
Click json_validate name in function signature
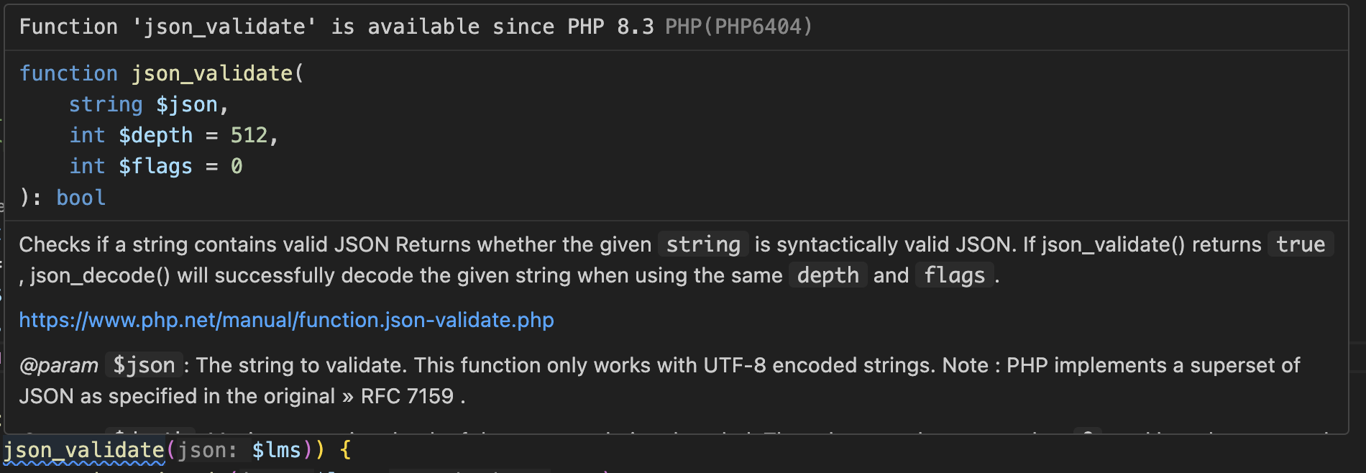211,73
